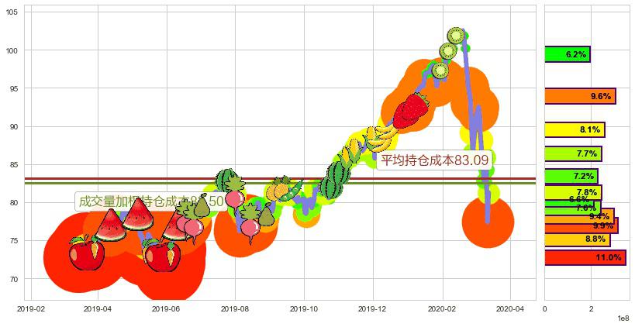This screenshot has height=327, width=635.
Task: Click the lowest kiwi slice icon
Action: [x=440, y=71]
